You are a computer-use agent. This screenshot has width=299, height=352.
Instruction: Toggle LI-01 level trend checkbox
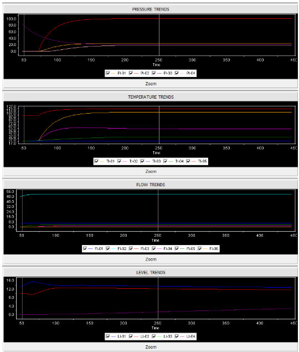click(x=108, y=336)
